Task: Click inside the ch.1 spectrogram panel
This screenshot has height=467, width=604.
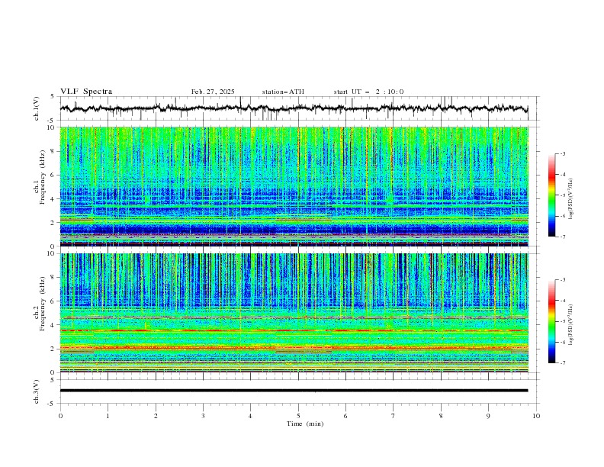Action: 294,186
